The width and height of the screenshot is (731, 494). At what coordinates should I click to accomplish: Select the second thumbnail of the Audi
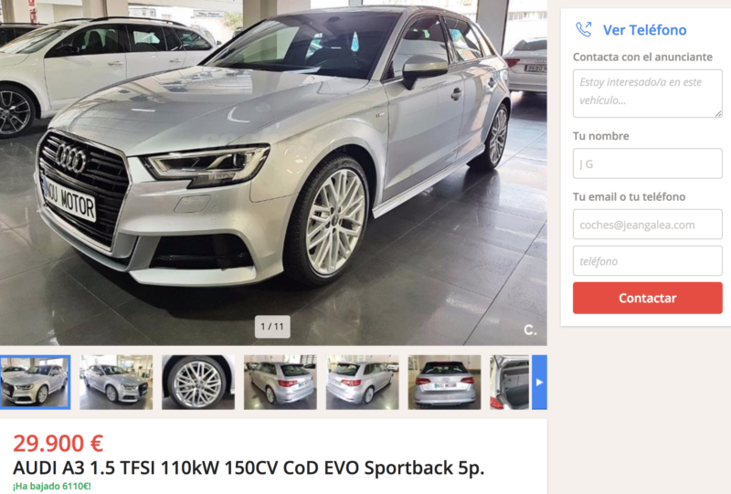[x=116, y=383]
